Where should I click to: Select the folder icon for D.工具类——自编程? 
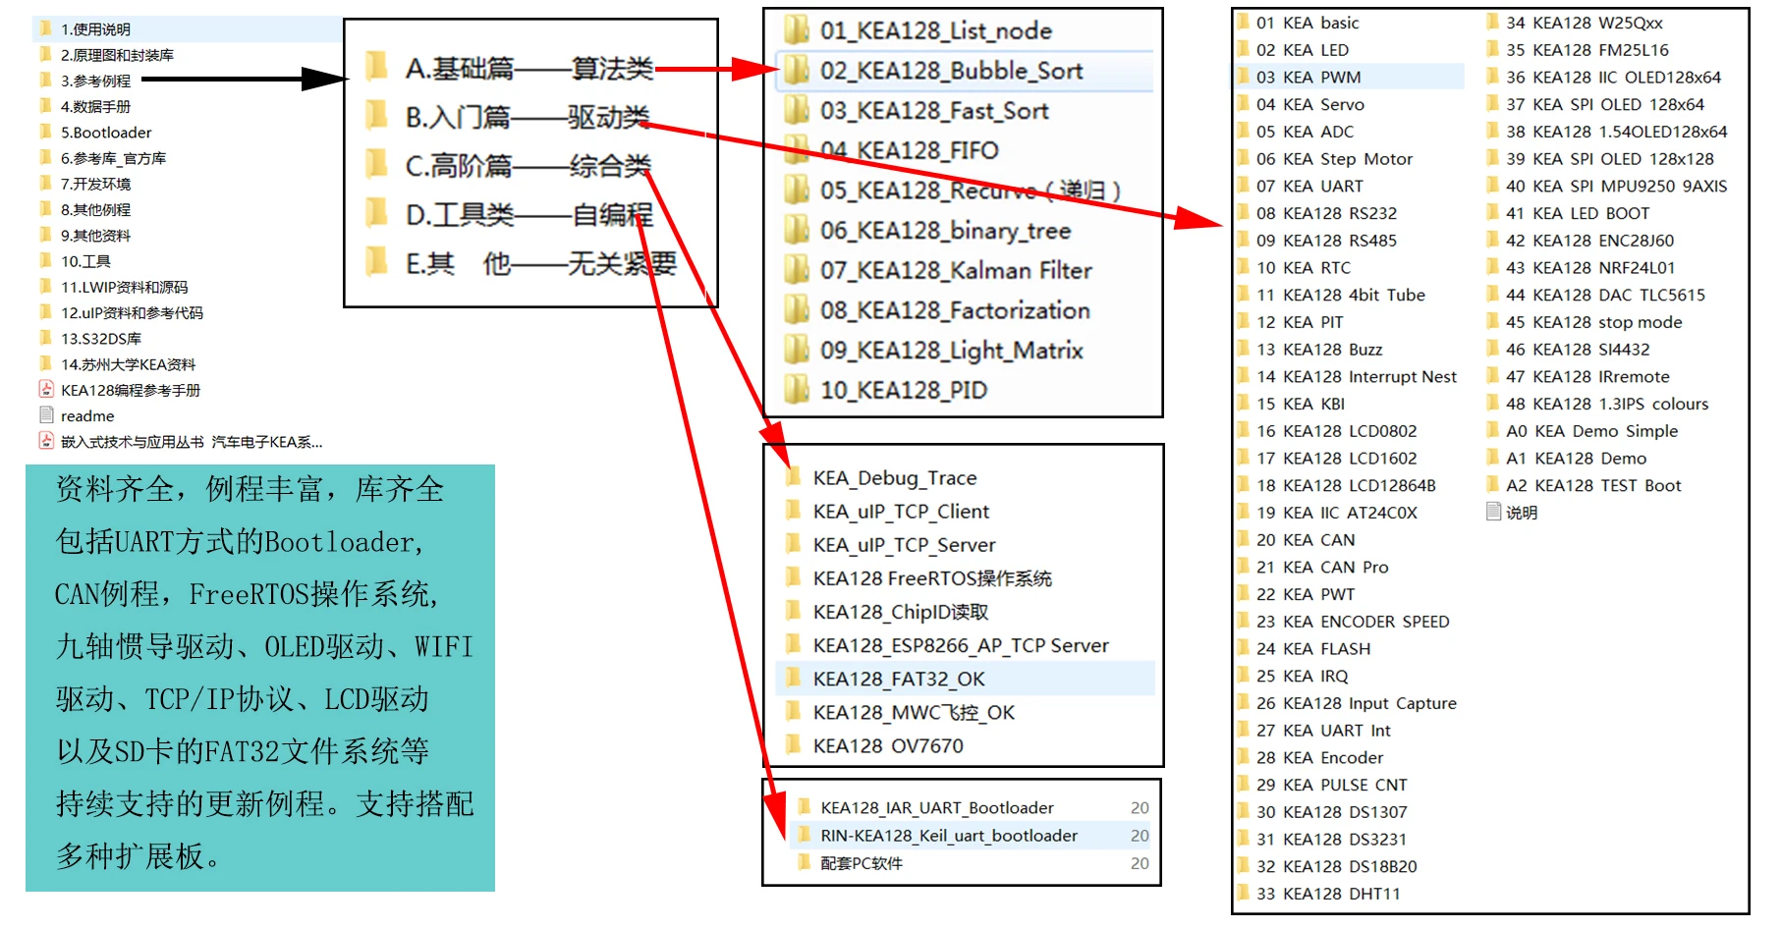[376, 212]
